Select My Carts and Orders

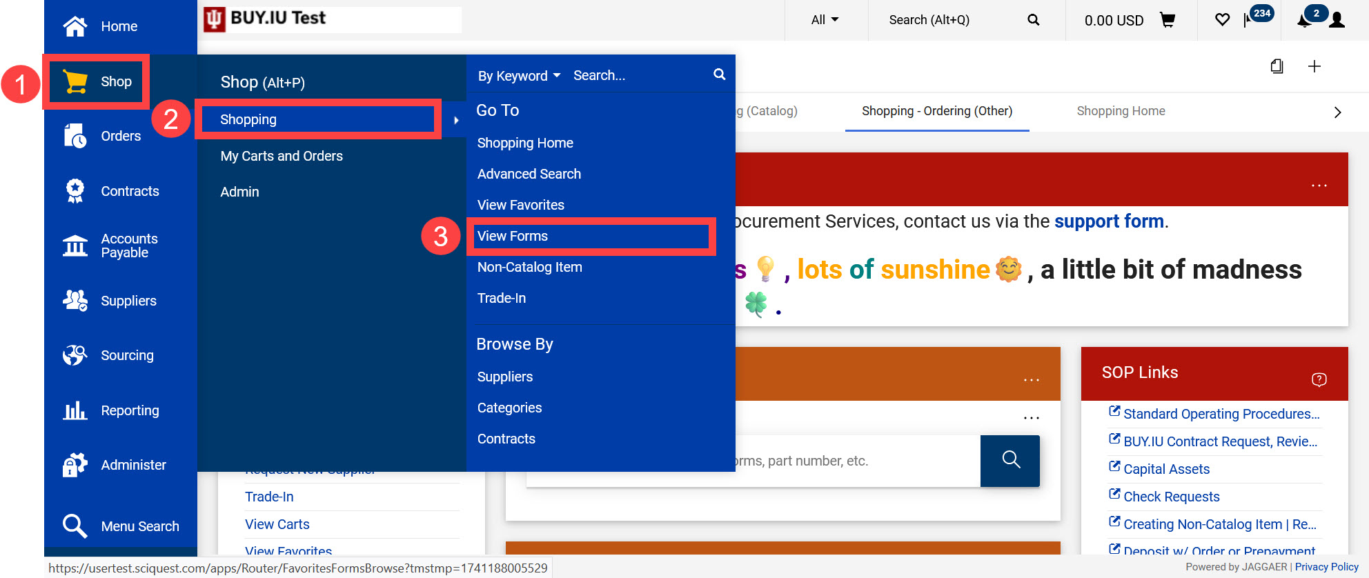tap(282, 156)
